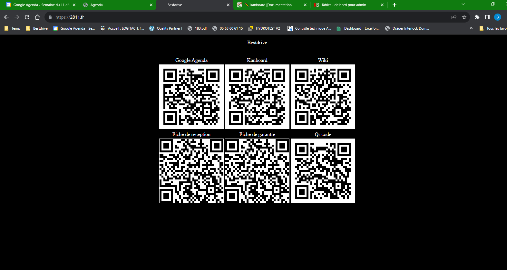Toggle the browser side panel
507x270 pixels.
tap(487, 17)
